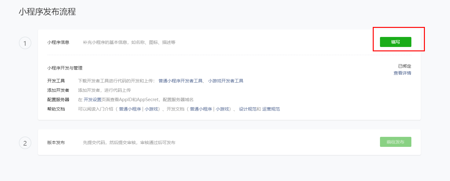
Task: Open the 设计规范 link
Action: click(x=248, y=109)
